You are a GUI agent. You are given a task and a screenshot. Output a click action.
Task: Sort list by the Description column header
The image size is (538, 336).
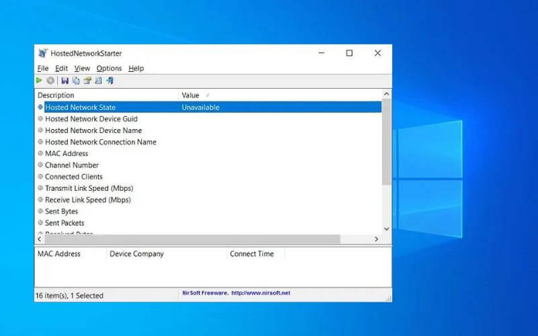[x=106, y=95]
